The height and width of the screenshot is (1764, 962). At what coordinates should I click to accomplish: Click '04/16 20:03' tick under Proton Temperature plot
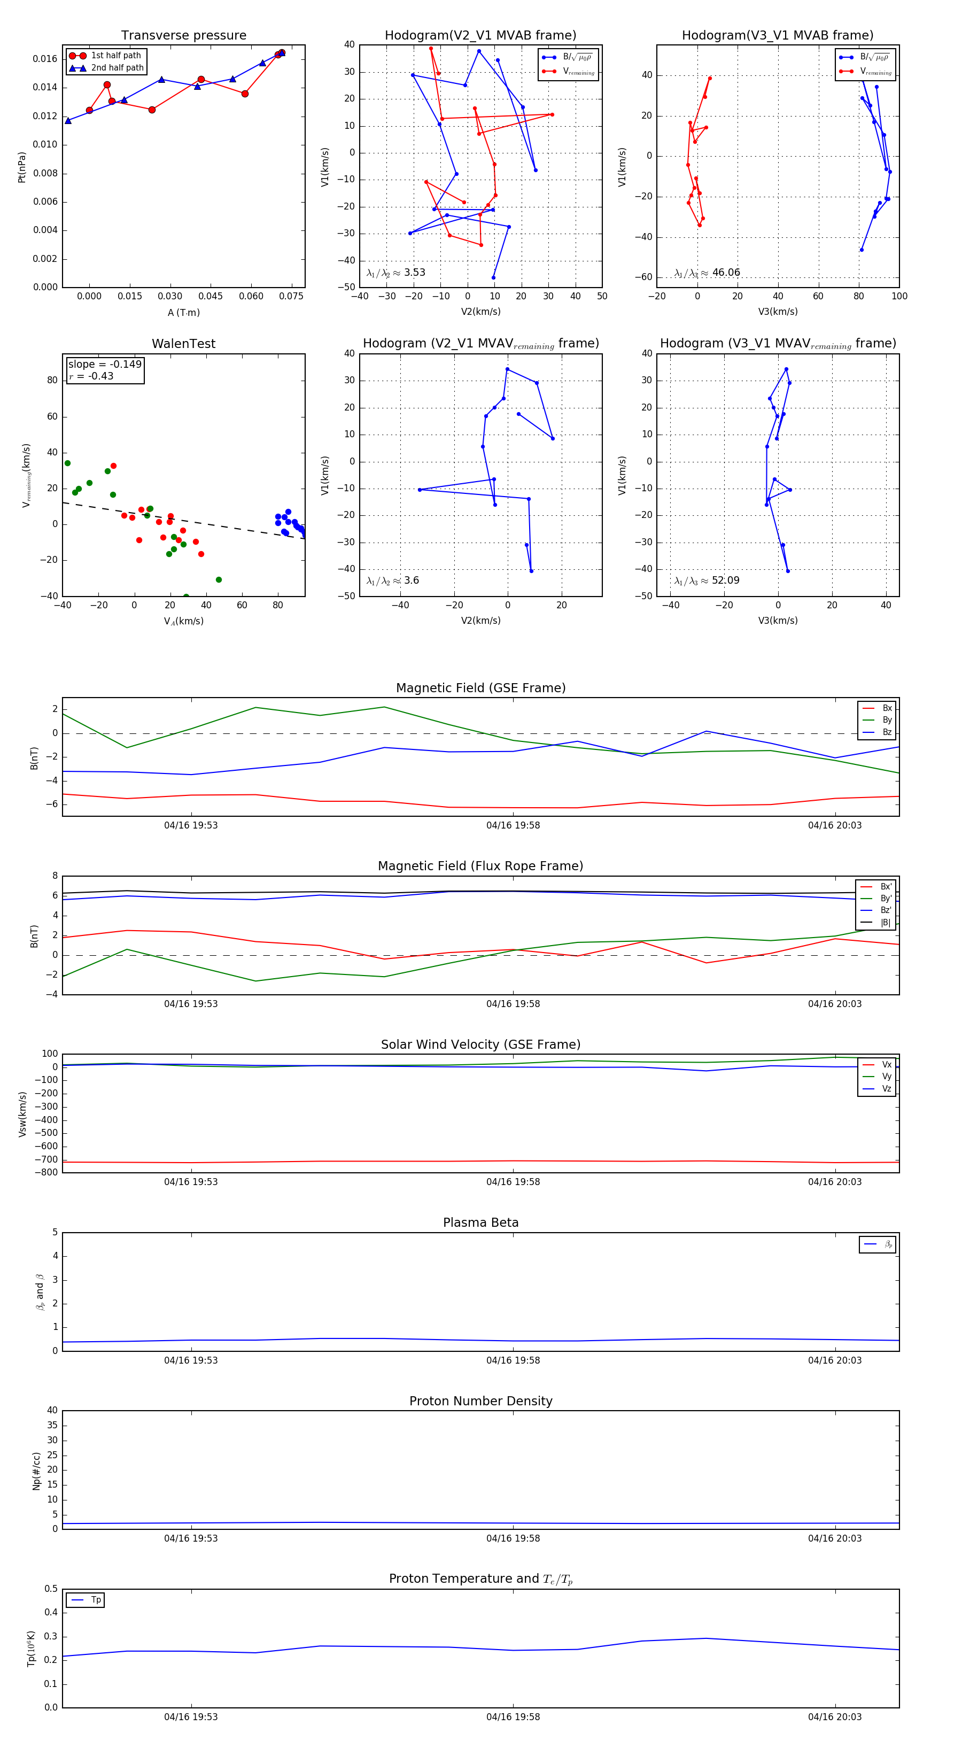tap(835, 1717)
